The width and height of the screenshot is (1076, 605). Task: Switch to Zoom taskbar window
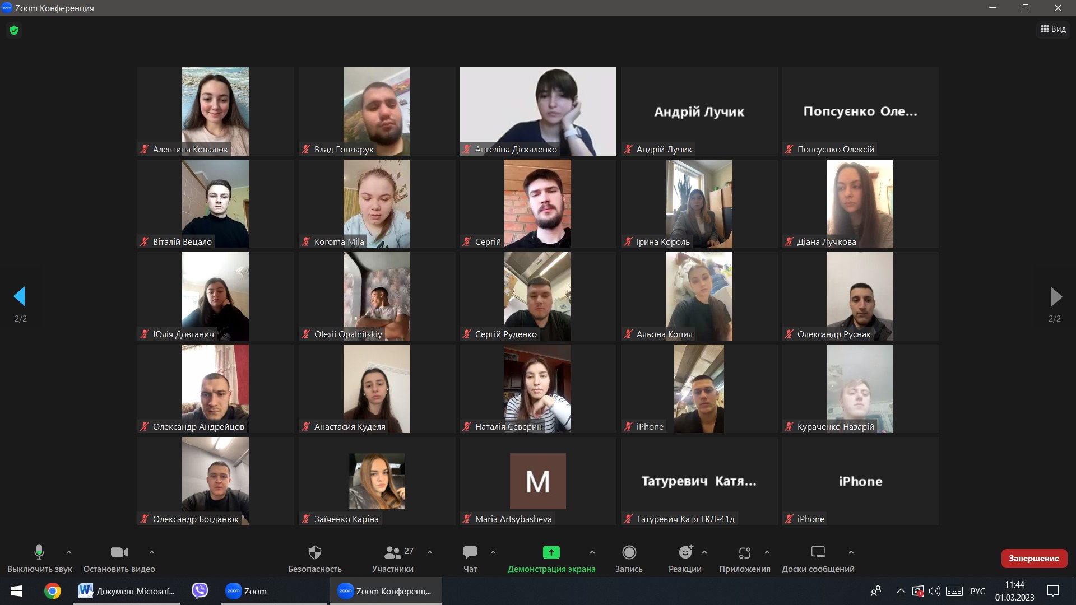tap(247, 591)
